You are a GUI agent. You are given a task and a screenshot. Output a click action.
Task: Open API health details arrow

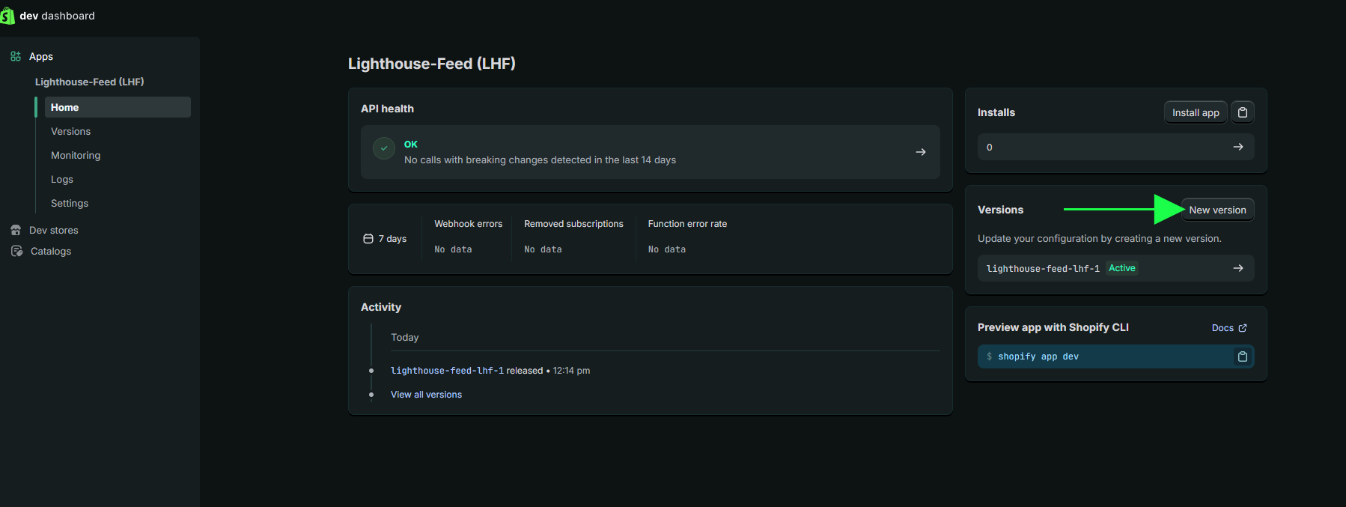(921, 152)
